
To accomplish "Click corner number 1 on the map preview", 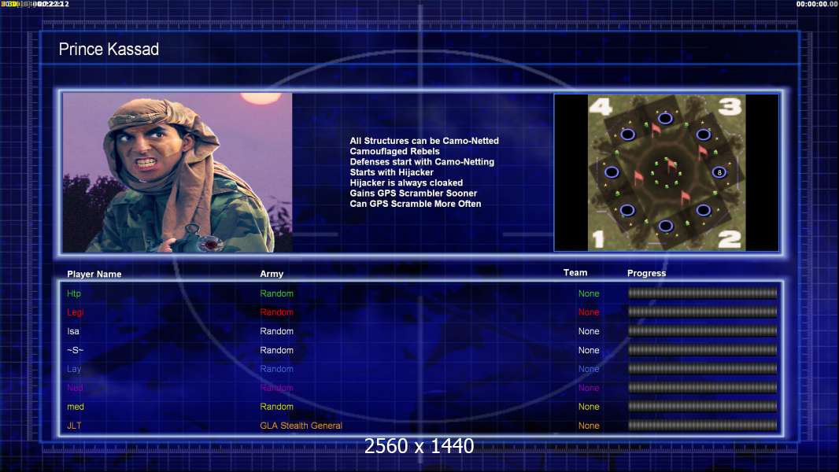I will point(598,239).
